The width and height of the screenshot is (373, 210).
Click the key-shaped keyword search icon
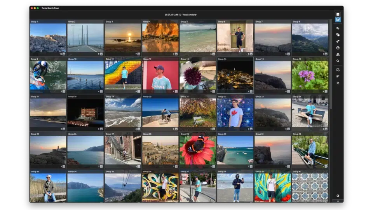338,42
